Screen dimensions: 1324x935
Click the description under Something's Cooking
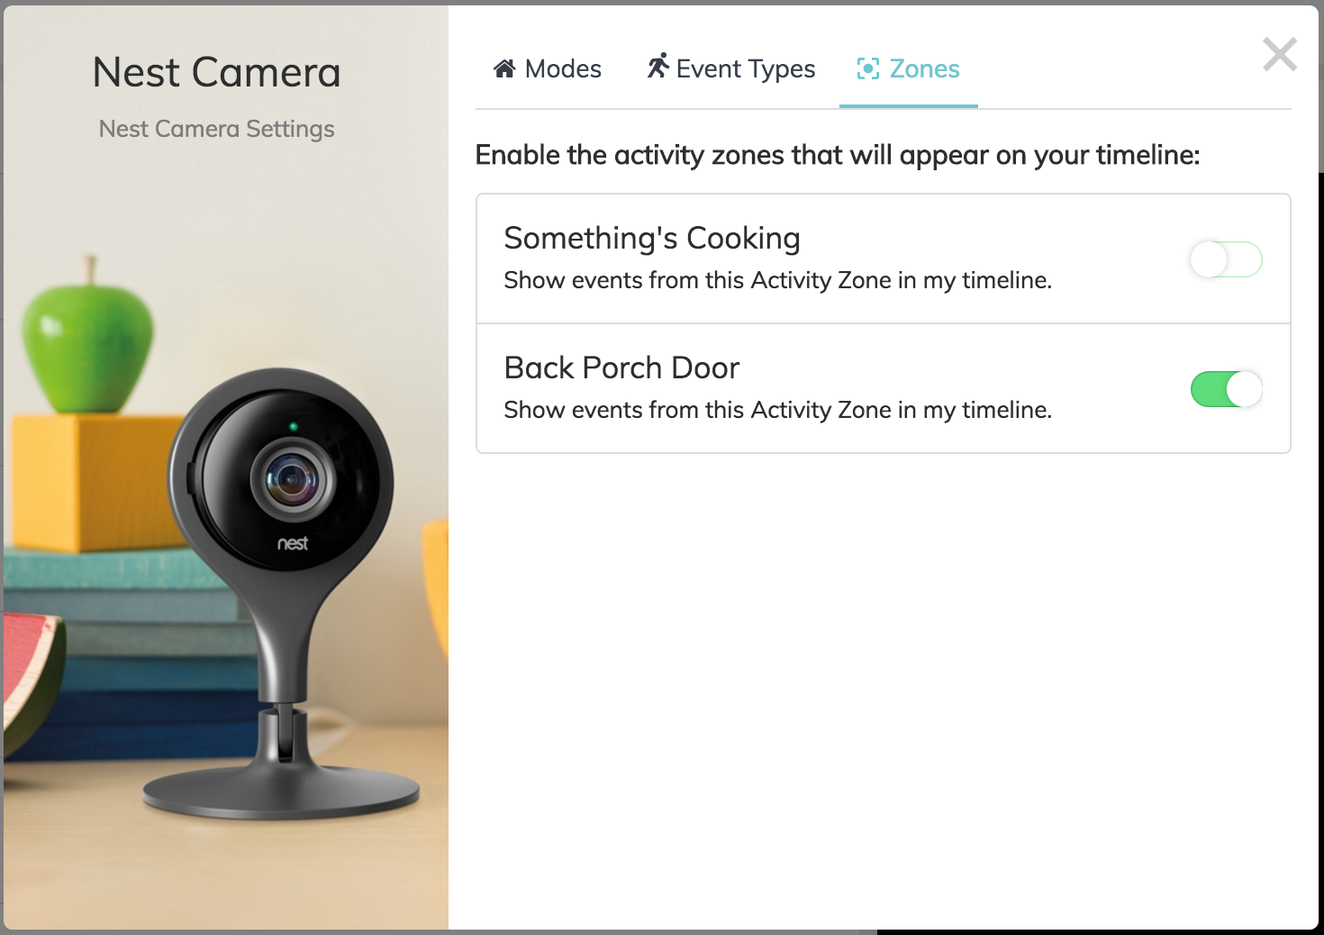coord(778,281)
